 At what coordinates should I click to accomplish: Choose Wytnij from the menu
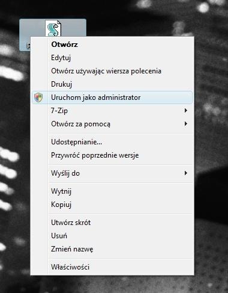(x=112, y=191)
